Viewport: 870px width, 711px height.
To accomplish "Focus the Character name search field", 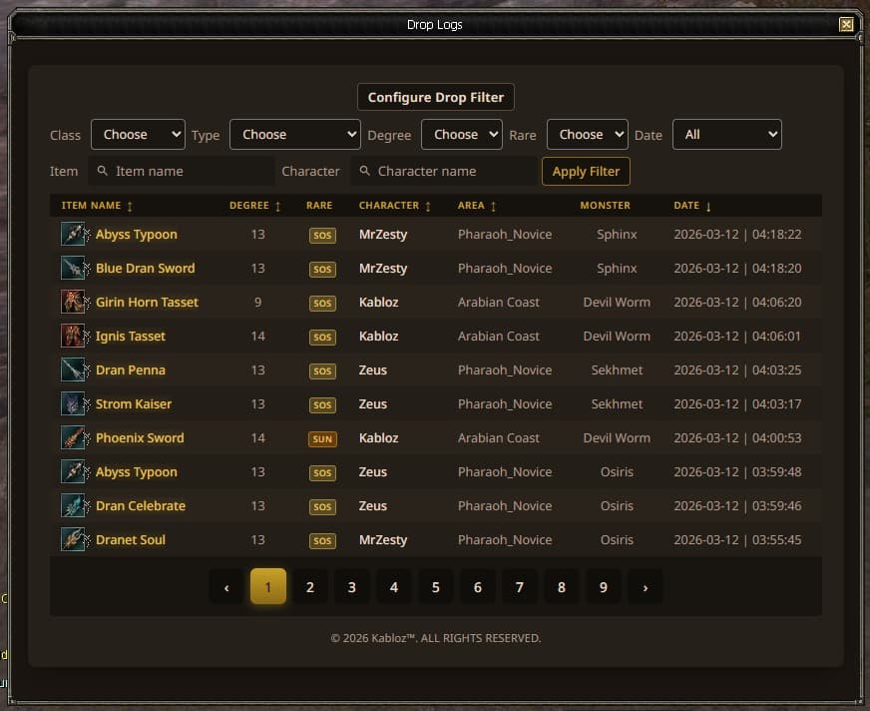I will [444, 172].
